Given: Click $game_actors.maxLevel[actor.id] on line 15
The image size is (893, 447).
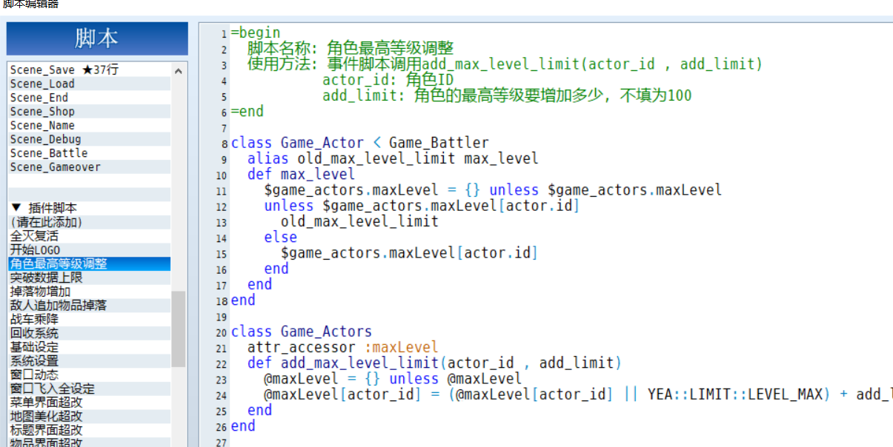Looking at the screenshot, I should [x=409, y=253].
